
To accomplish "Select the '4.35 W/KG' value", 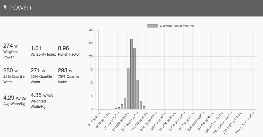I will (x=42, y=95).
